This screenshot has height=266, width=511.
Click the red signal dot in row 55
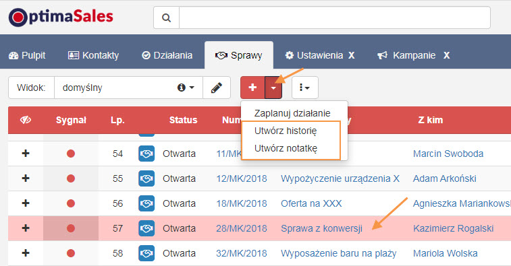point(71,178)
